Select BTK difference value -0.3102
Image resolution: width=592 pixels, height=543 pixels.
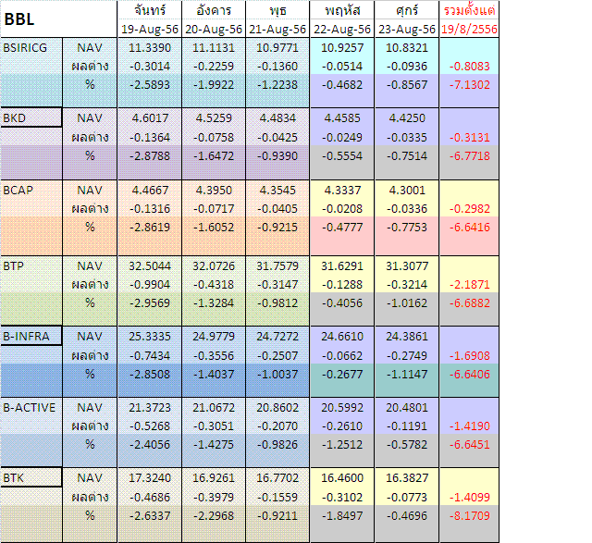tap(342, 497)
